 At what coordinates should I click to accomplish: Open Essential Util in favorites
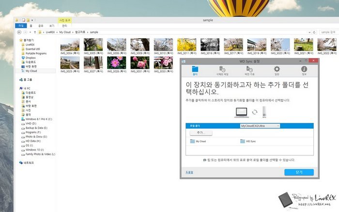click(31, 49)
